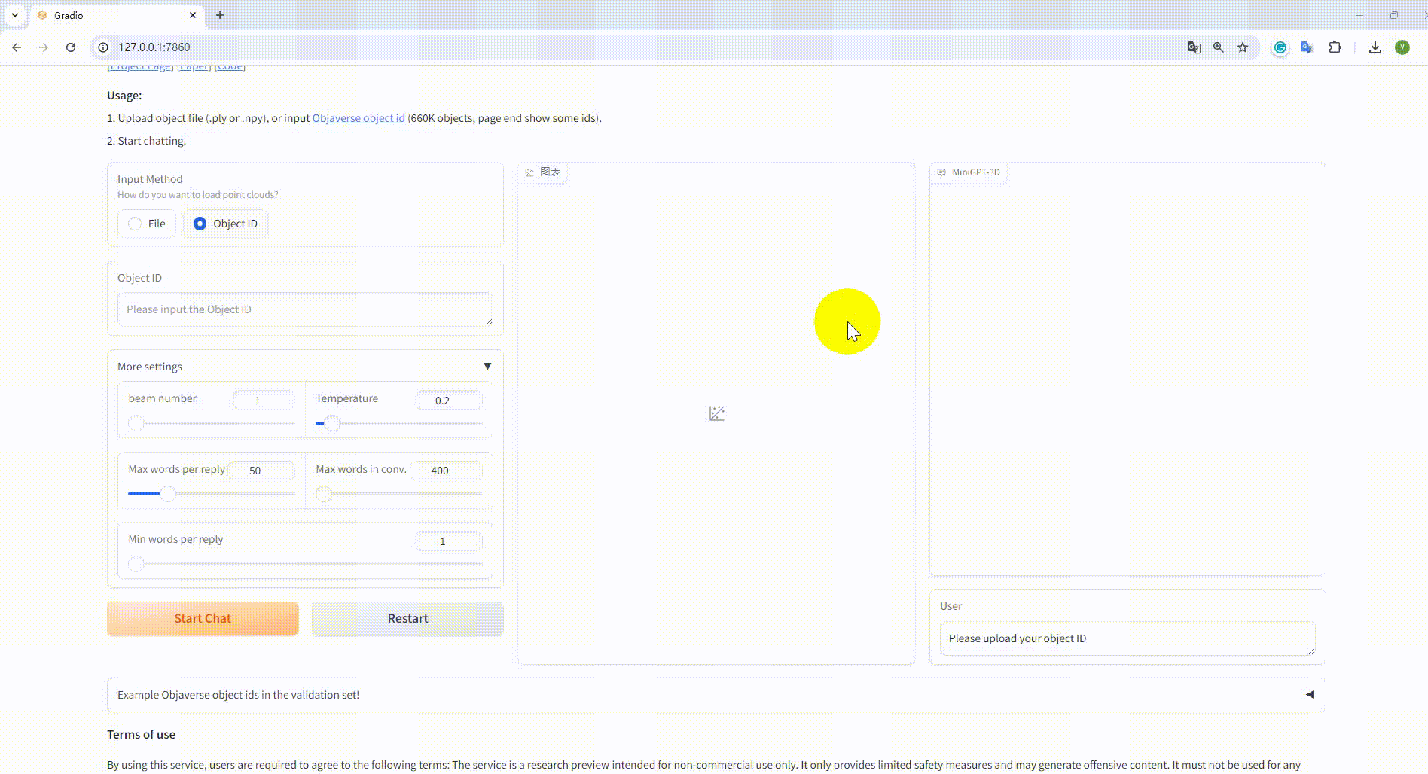The image size is (1428, 774).
Task: Click the Temperature value box showing 0.2
Action: click(449, 401)
